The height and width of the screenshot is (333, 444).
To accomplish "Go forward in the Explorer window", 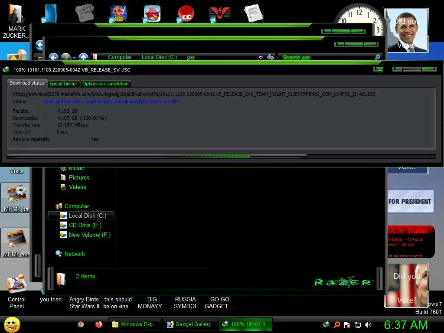I will (x=66, y=58).
